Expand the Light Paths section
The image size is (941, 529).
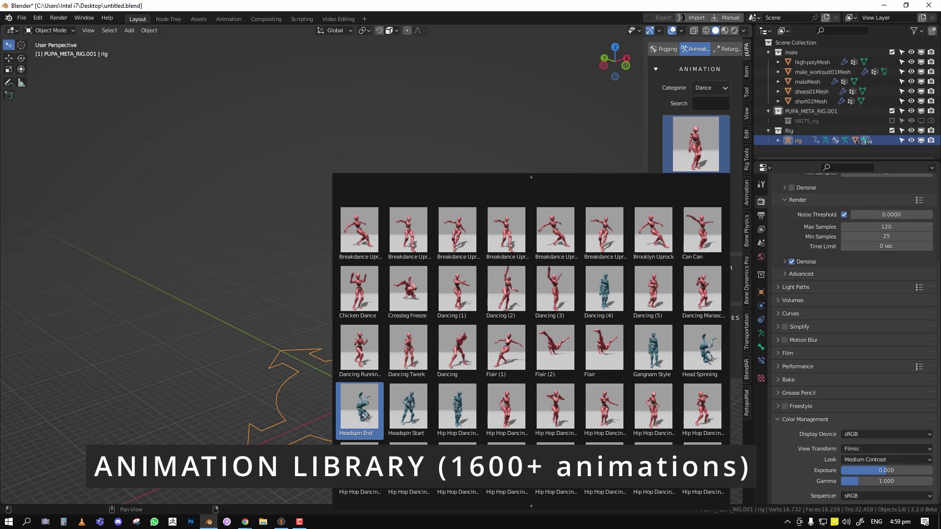[795, 287]
